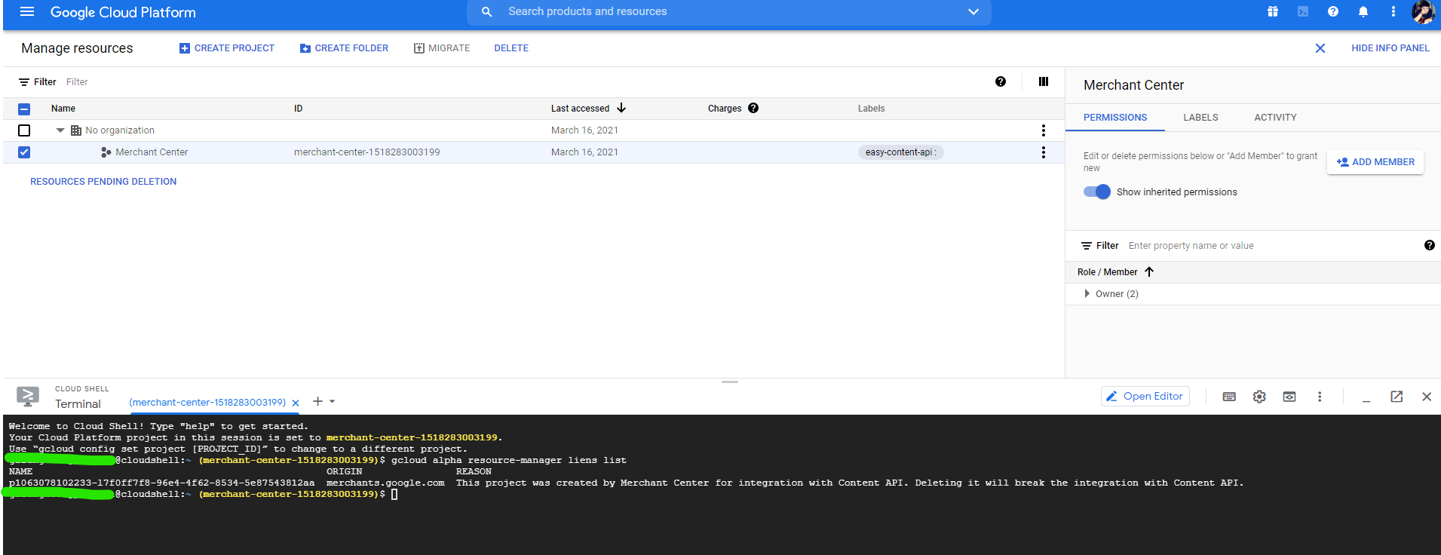Screen dimensions: 1441x555
Task: Open Cloud Shell in a new window
Action: pyautogui.click(x=1397, y=397)
